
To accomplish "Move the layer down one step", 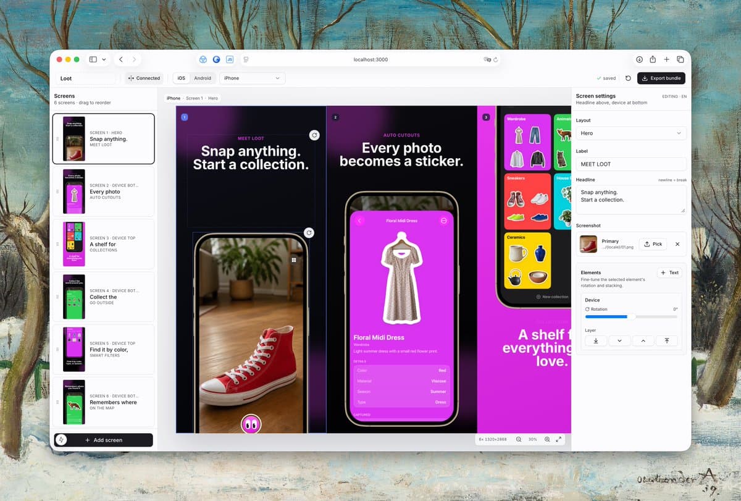I will click(x=619, y=340).
